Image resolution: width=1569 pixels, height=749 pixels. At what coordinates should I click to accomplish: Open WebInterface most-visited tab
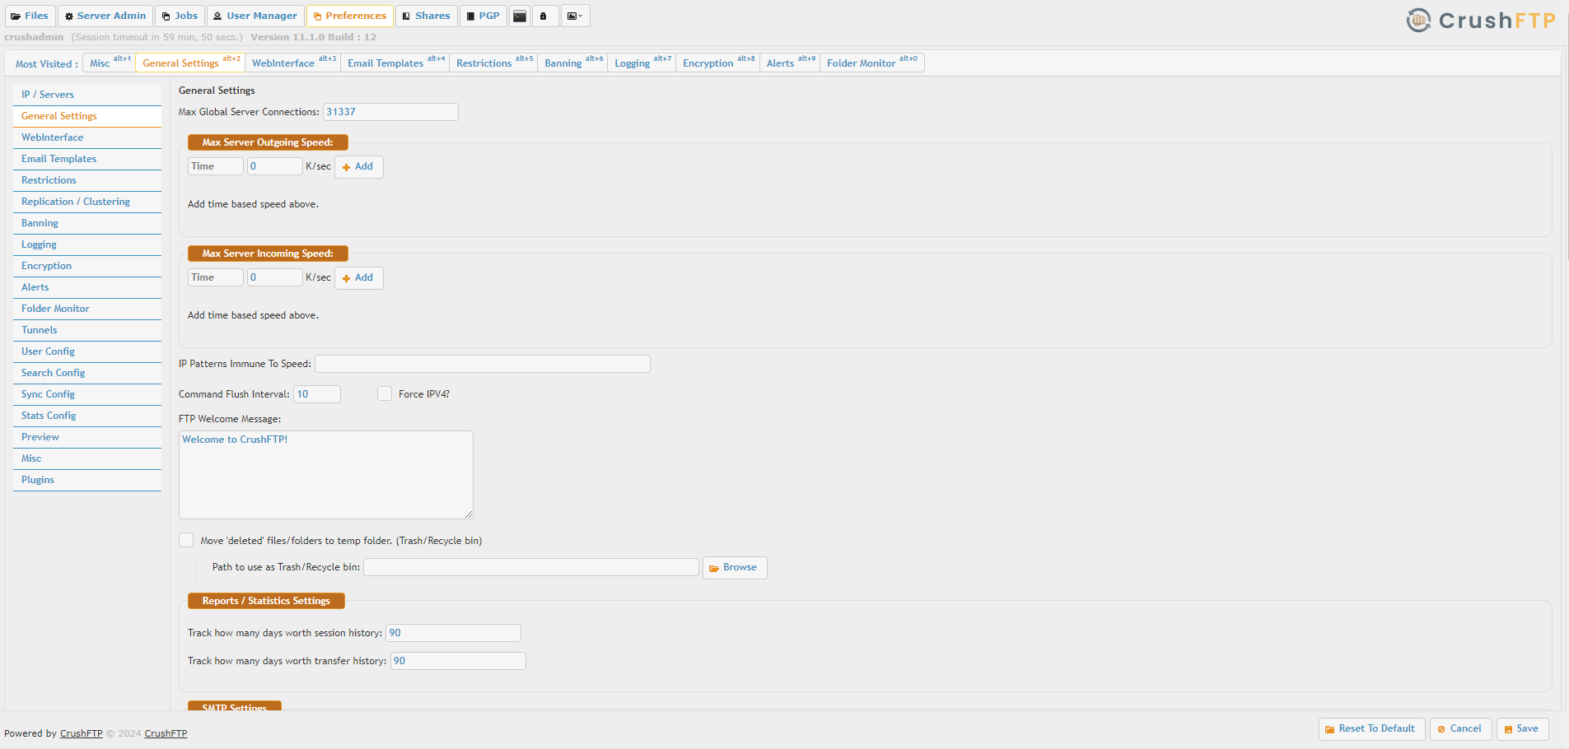pos(292,63)
